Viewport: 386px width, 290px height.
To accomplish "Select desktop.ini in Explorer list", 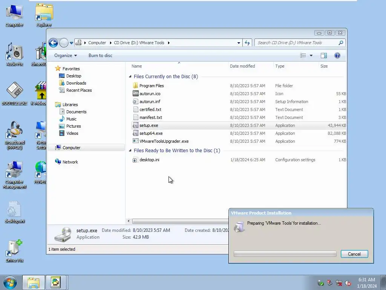I will 149,160.
